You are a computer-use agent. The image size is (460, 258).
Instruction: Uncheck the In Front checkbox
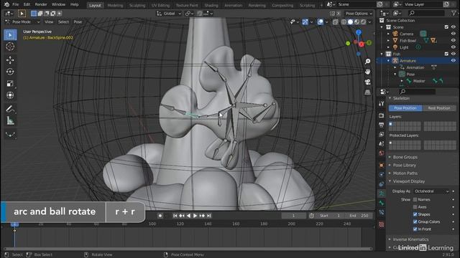[415, 229]
